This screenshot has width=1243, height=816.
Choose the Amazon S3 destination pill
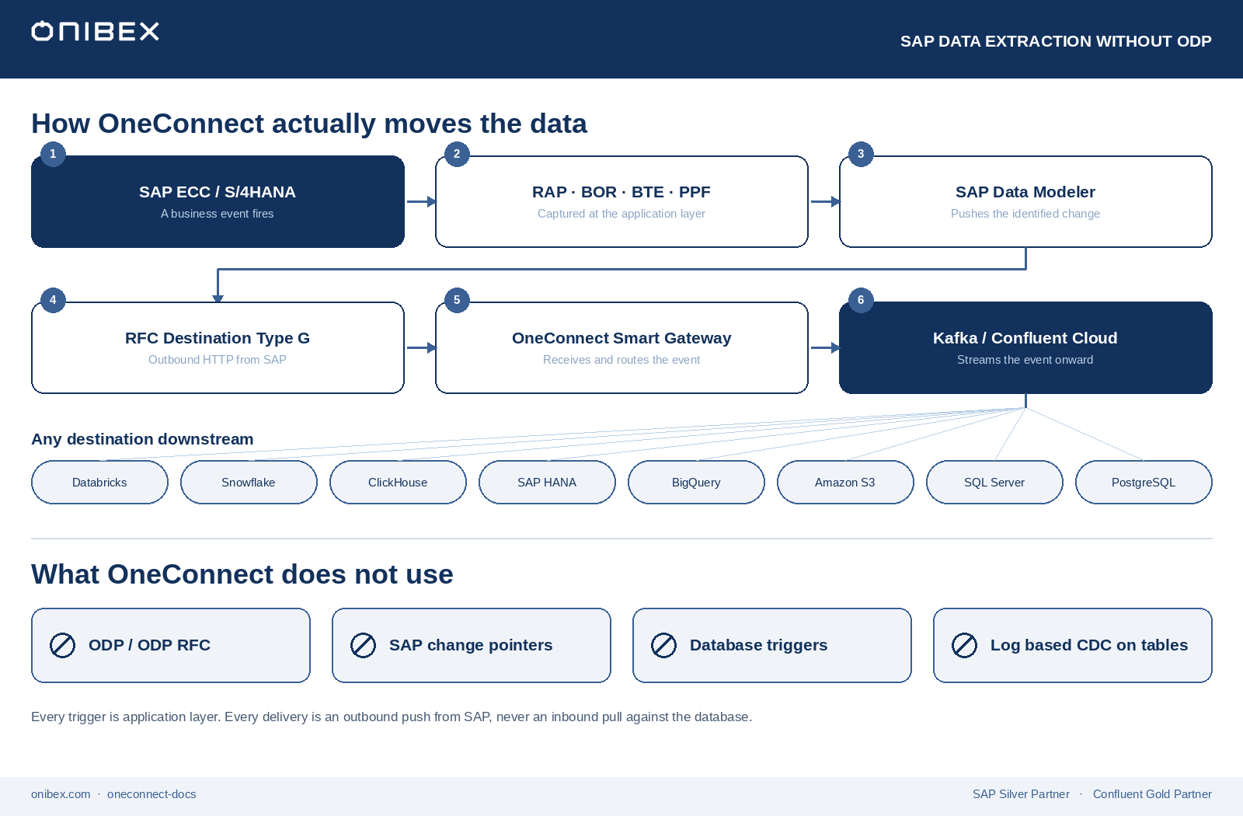[845, 483]
